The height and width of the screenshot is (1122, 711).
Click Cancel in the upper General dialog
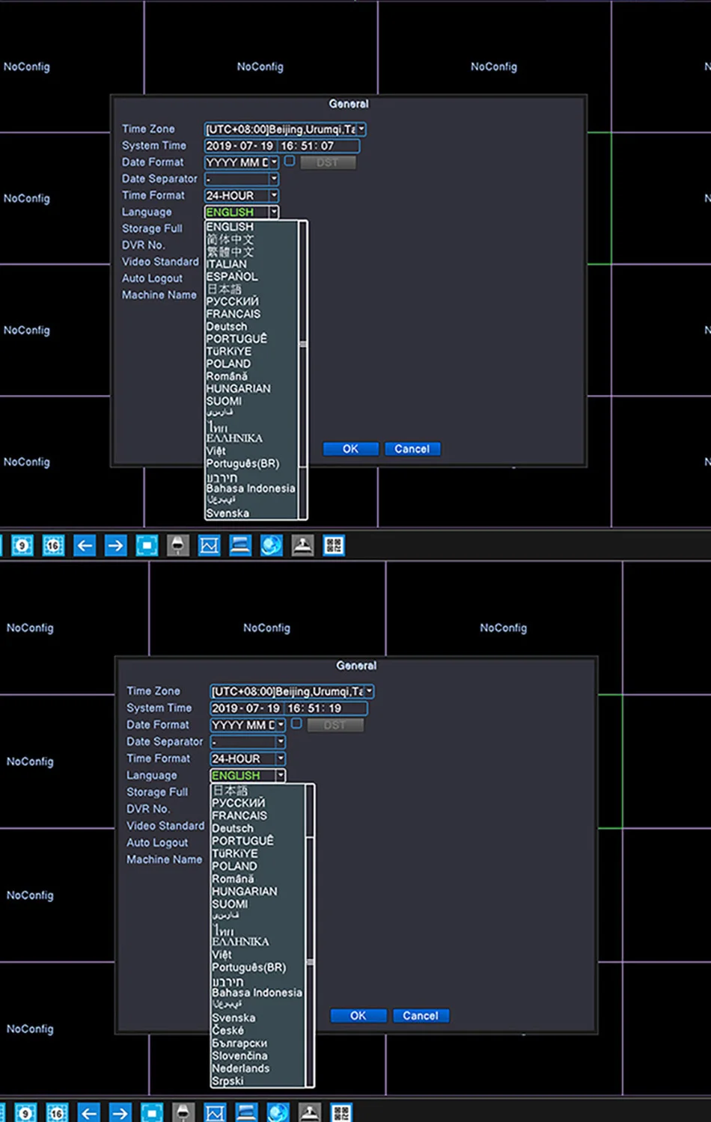412,449
